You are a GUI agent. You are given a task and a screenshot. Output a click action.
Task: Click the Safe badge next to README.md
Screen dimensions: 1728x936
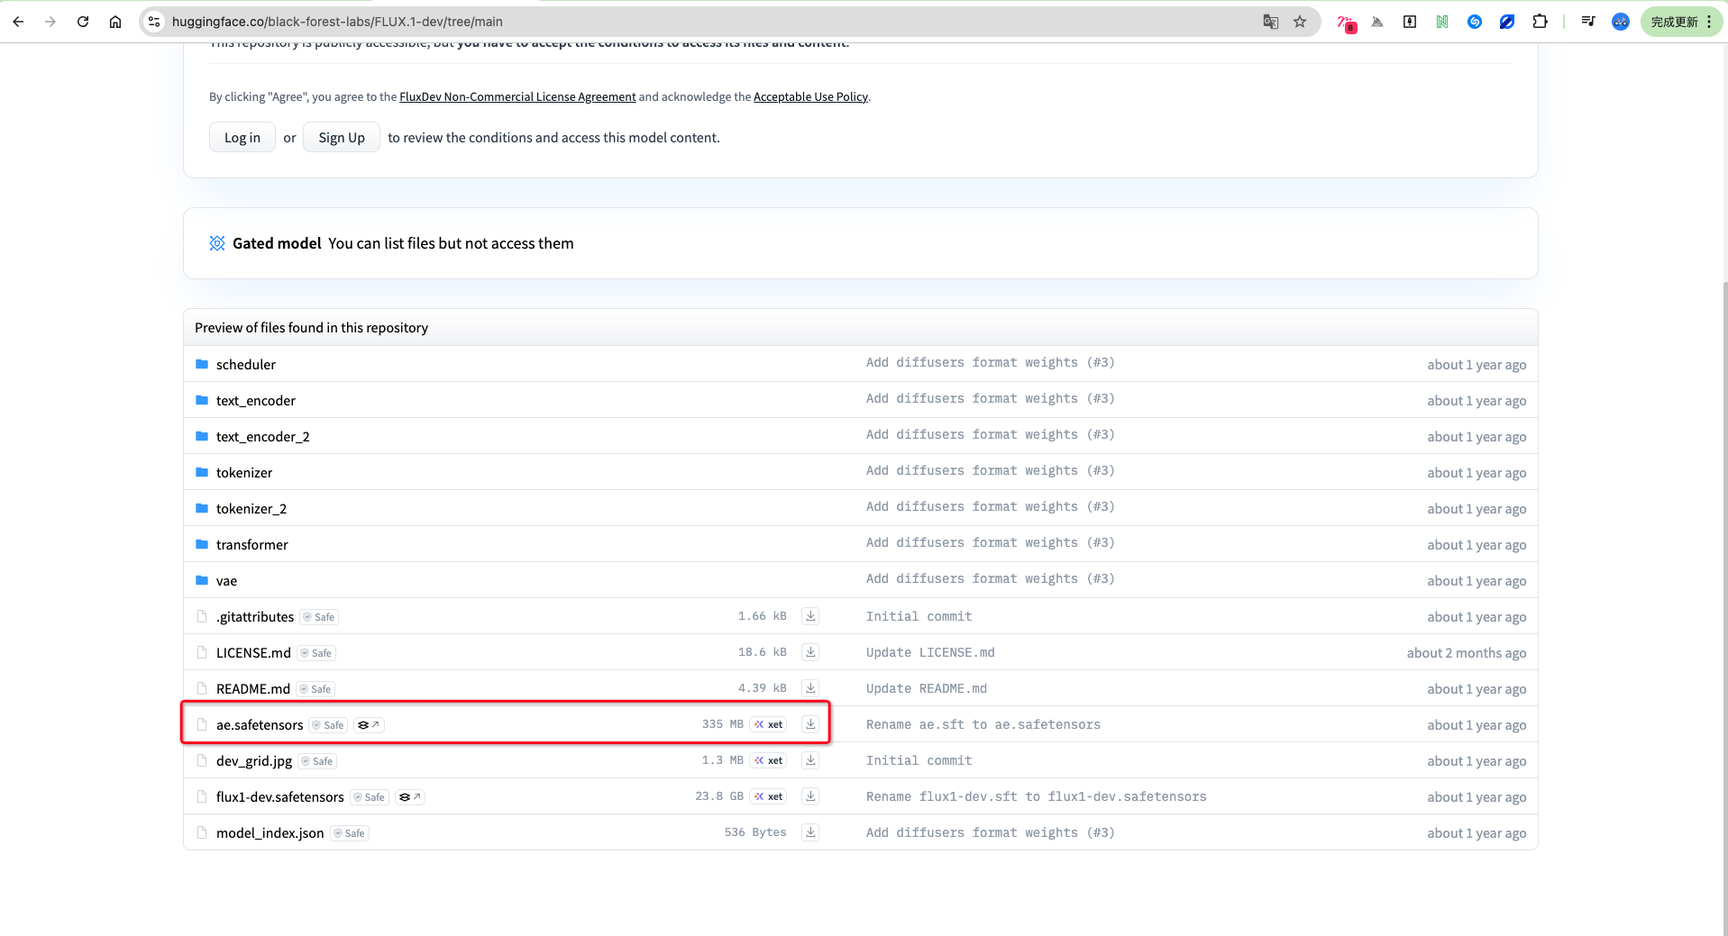315,689
